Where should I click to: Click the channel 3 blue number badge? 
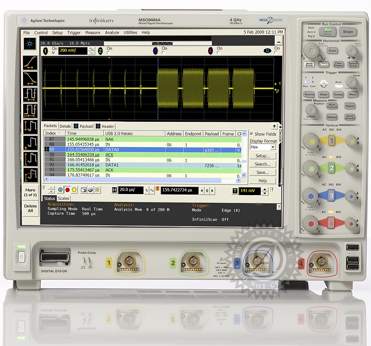pyautogui.click(x=155, y=51)
